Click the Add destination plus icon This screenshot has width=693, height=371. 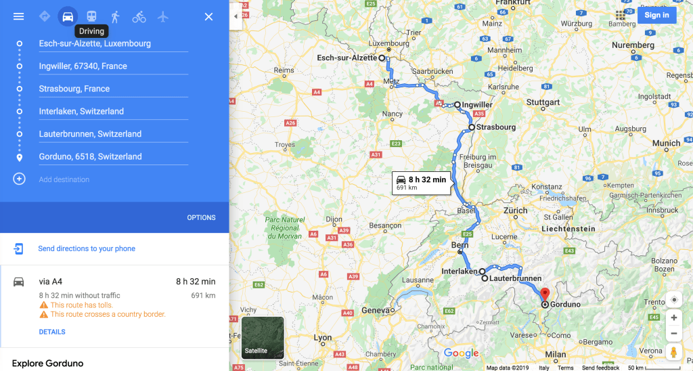[x=19, y=179]
